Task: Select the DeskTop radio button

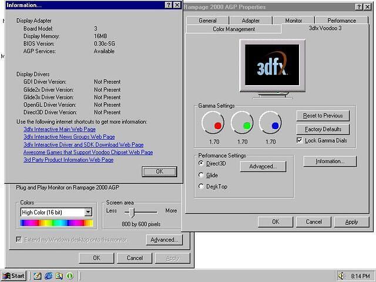Action: click(202, 186)
